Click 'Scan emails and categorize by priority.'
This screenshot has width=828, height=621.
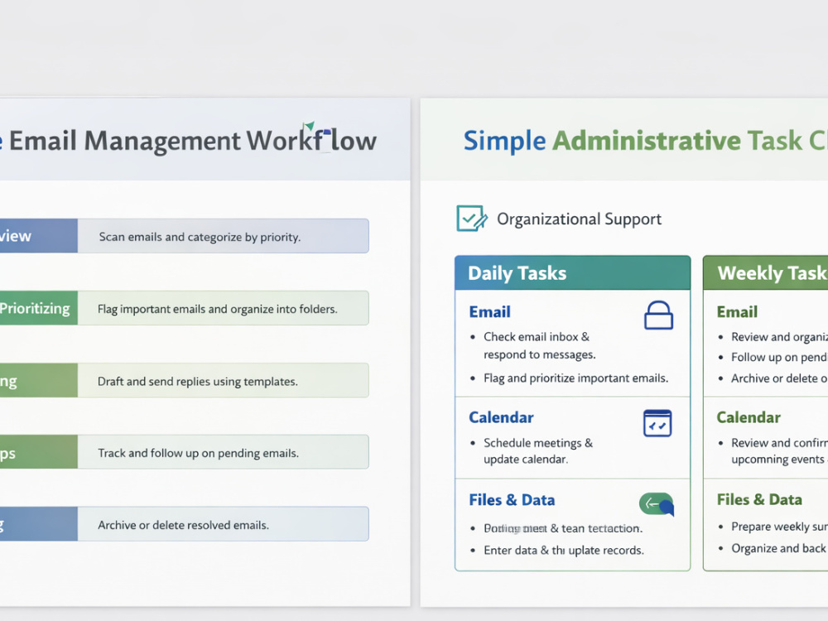(200, 237)
